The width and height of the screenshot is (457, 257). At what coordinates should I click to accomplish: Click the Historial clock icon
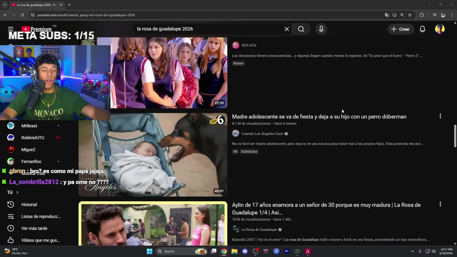pos(11,205)
